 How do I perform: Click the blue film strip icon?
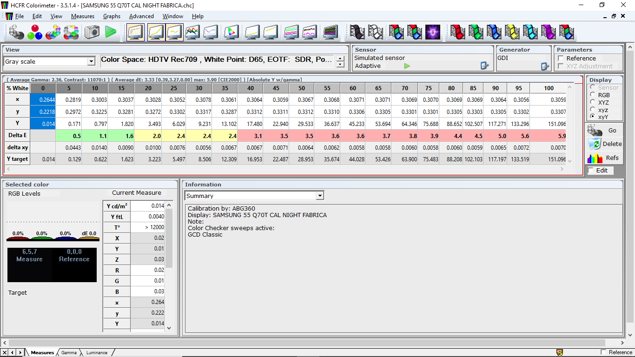click(494, 32)
